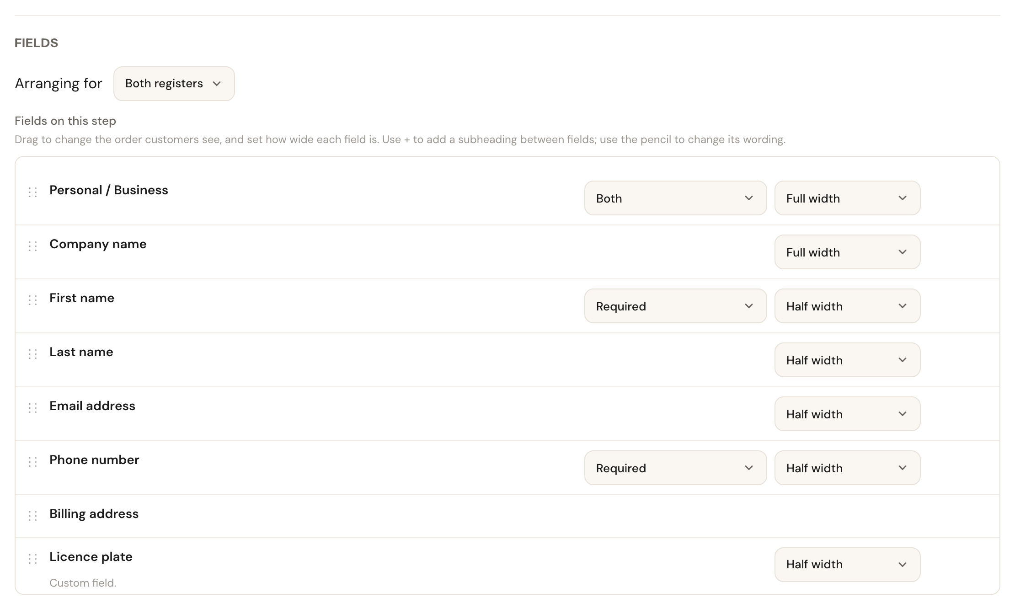Select the Phone number field label
This screenshot has width=1015, height=609.
(x=94, y=460)
